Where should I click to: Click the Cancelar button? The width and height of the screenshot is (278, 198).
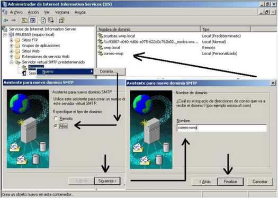(260, 182)
